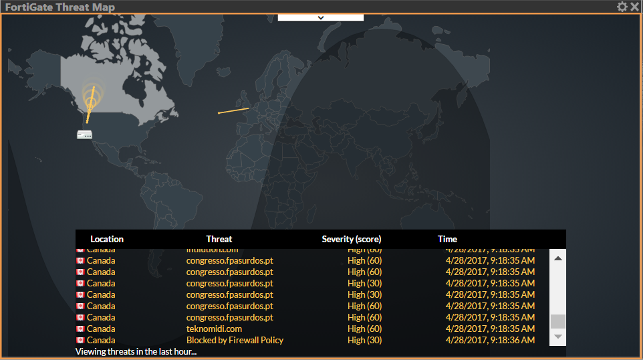Viewport: 643px width, 360px height.
Task: Close the FortiGate Threat Map window
Action: click(635, 7)
